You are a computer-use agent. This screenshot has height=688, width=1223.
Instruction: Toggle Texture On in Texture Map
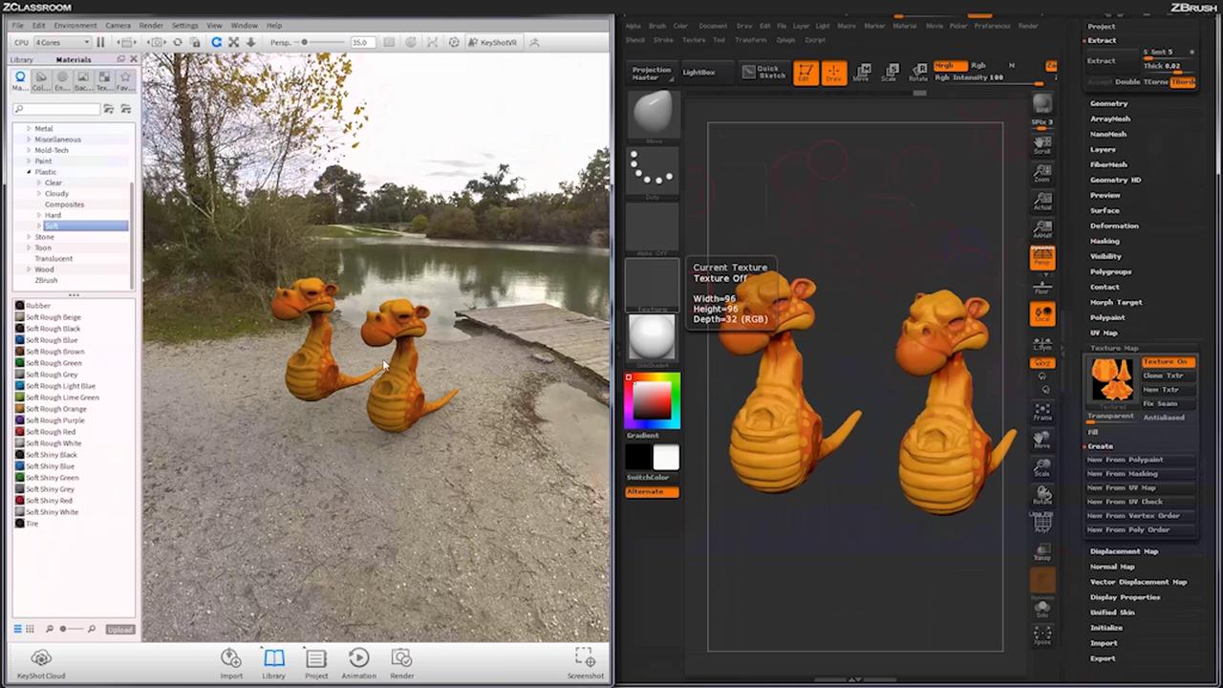(x=1167, y=362)
